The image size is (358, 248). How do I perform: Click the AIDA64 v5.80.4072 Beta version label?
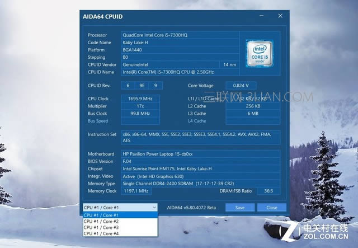(x=191, y=208)
